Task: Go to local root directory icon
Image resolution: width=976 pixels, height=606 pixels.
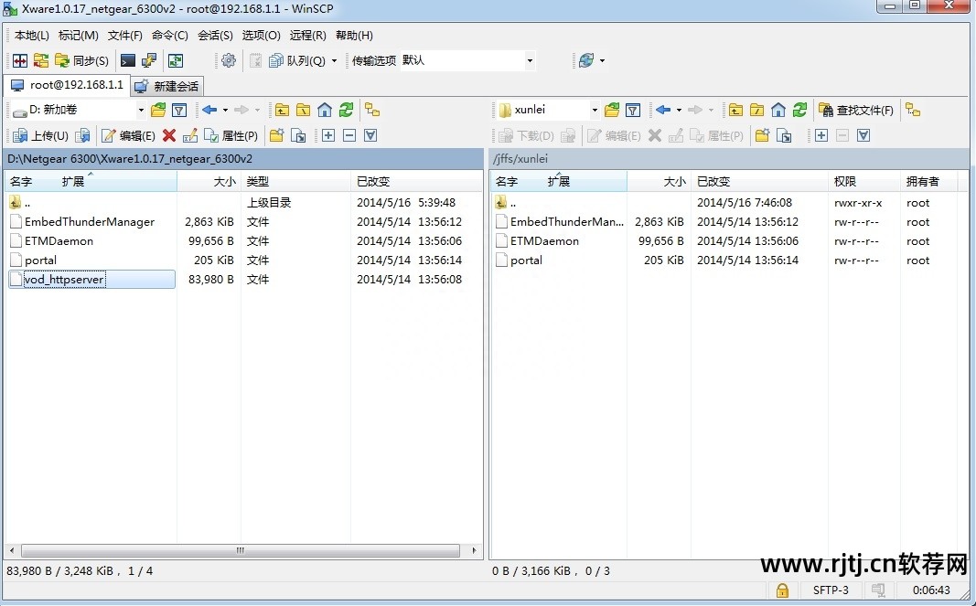Action: 303,110
